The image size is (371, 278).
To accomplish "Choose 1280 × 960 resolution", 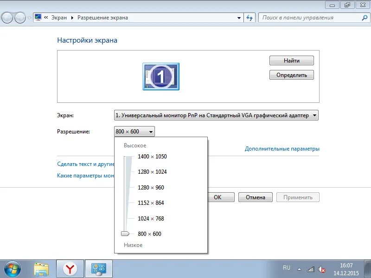I will point(151,188).
